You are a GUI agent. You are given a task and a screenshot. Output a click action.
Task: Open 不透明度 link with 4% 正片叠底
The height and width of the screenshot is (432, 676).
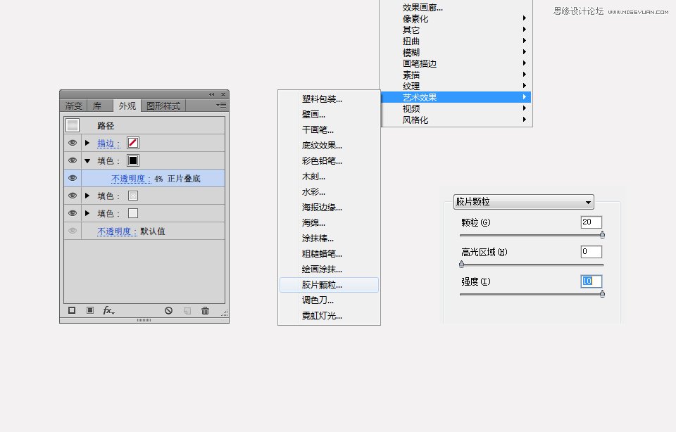(131, 179)
